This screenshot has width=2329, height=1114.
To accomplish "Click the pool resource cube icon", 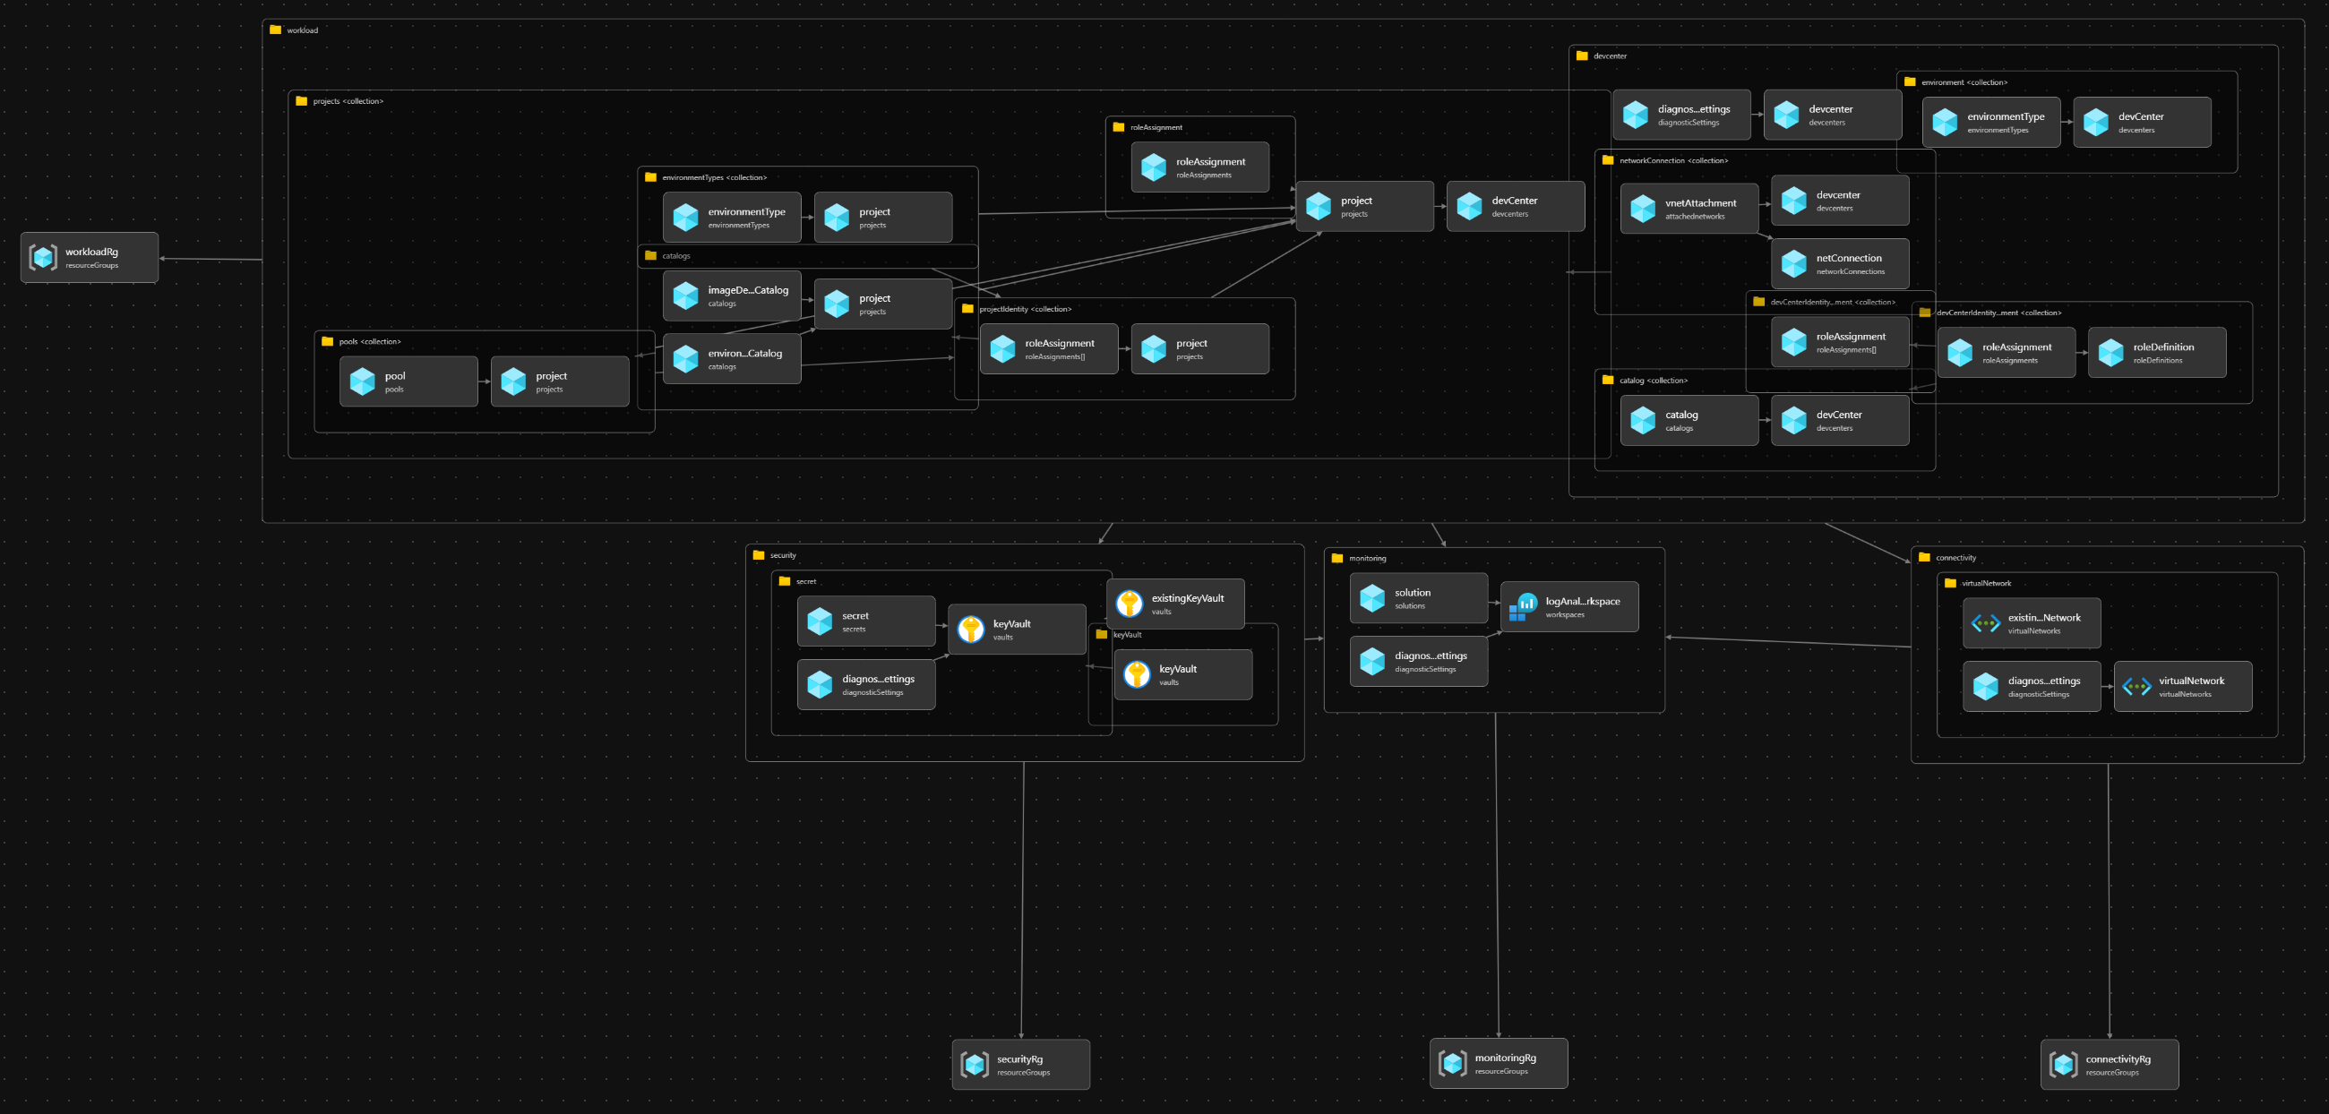I will coord(363,381).
